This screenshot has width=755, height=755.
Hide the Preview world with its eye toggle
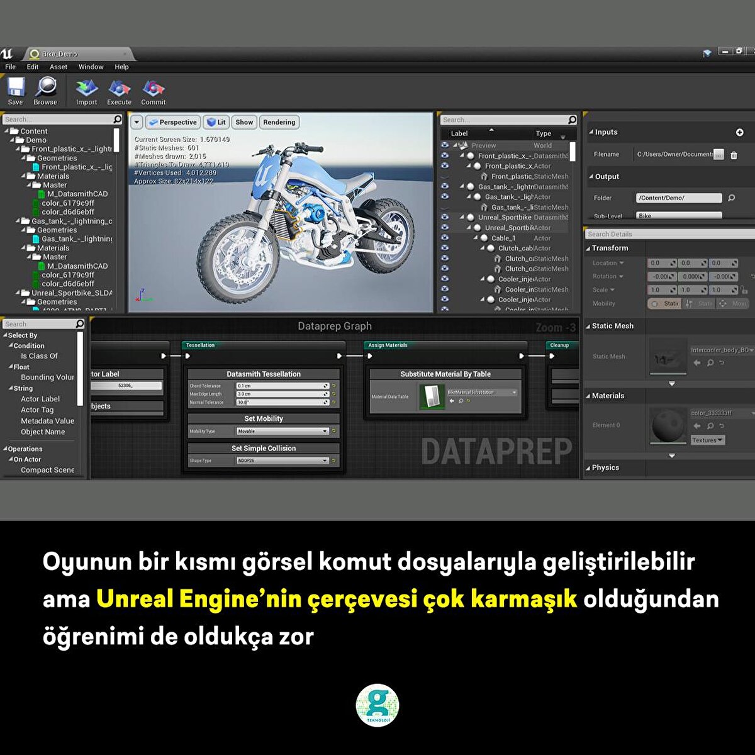pos(445,145)
